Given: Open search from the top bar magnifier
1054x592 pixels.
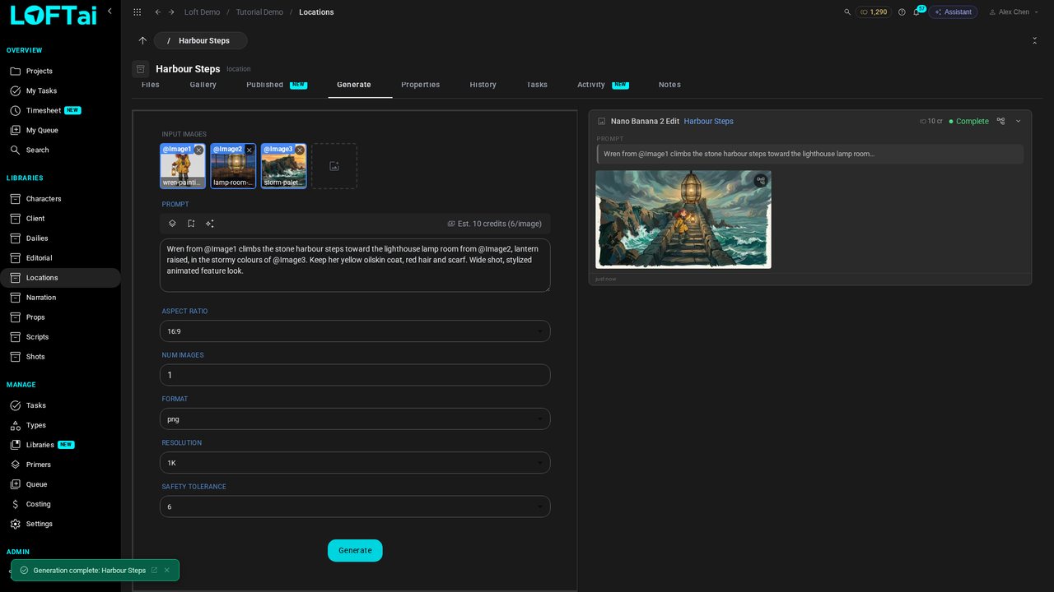Looking at the screenshot, I should coord(847,12).
